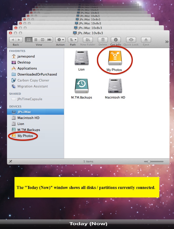Zoom the front Finder window
This screenshot has height=229, width=174.
point(21,33)
